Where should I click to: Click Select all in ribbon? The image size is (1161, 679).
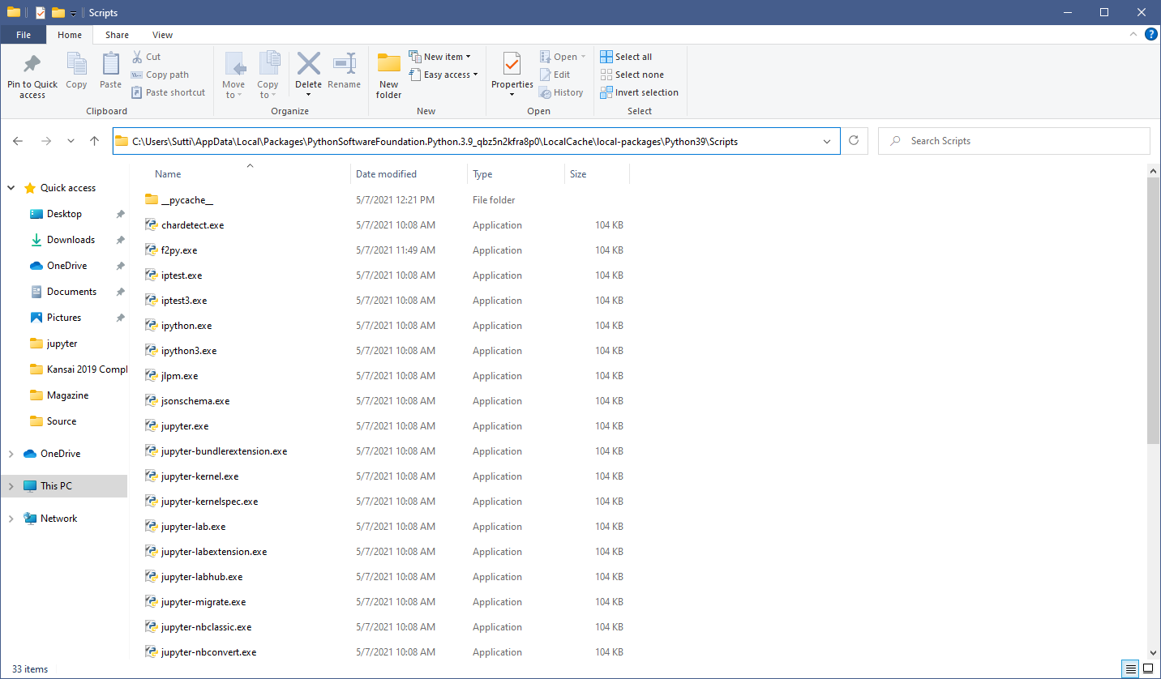[625, 57]
